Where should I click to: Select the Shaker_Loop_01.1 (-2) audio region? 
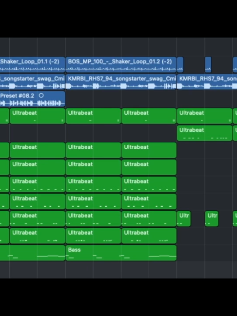pos(33,64)
